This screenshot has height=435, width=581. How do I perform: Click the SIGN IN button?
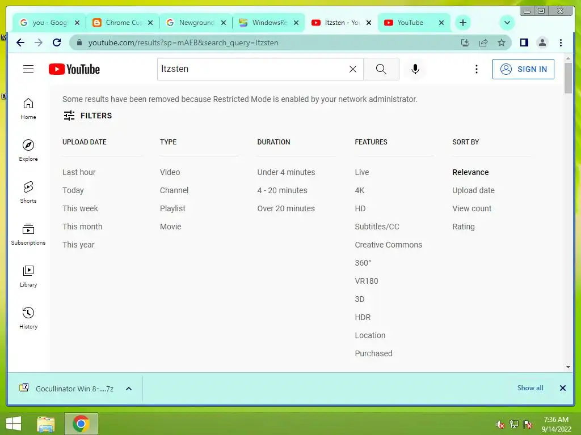pyautogui.click(x=523, y=69)
